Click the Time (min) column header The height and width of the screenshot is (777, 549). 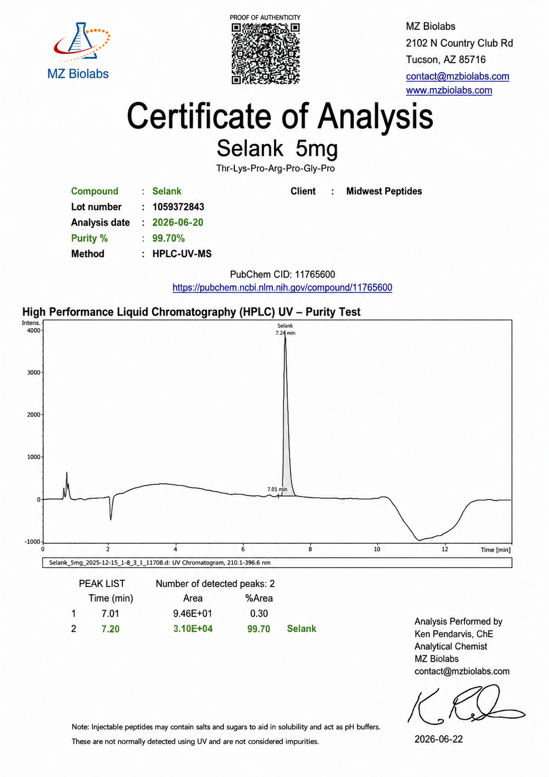point(111,598)
